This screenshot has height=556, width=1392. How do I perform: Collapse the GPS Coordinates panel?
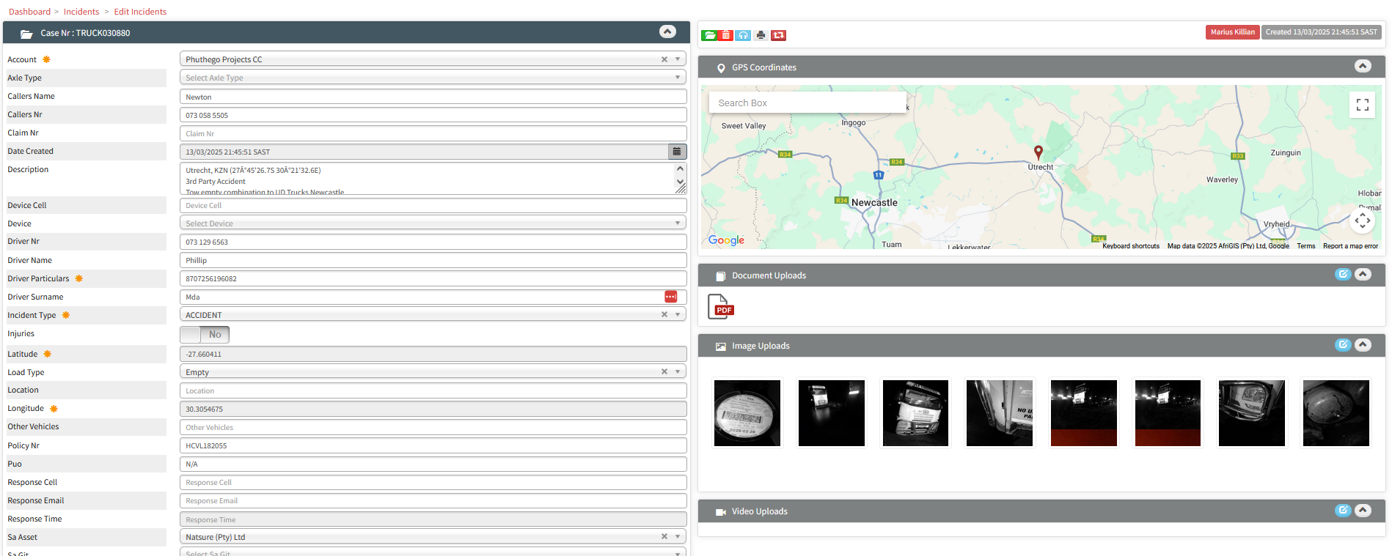(x=1363, y=66)
